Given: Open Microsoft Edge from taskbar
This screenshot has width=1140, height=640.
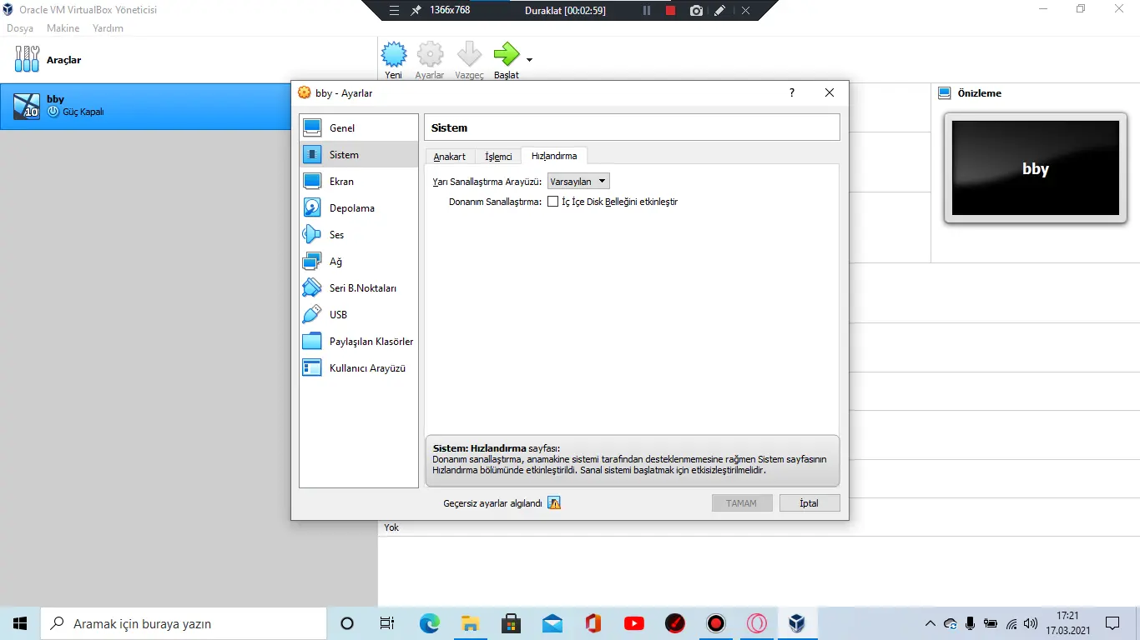Looking at the screenshot, I should 429,623.
